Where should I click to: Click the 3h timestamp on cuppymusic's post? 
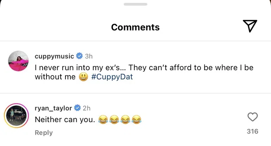[89, 56]
